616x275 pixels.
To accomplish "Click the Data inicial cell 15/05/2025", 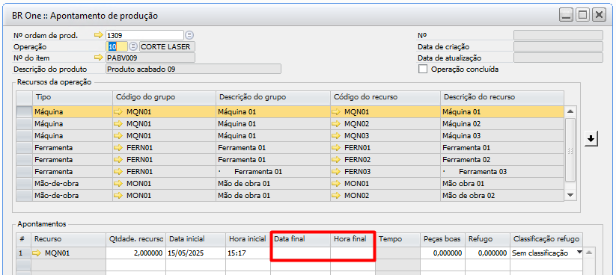I will click(195, 253).
